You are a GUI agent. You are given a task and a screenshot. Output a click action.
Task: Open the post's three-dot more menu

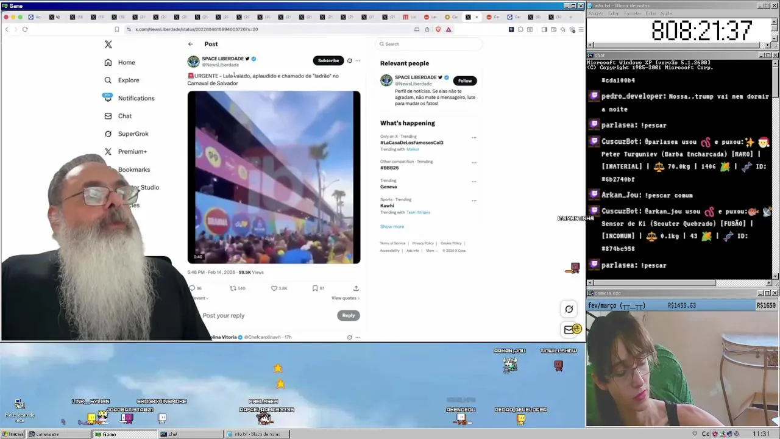[358, 60]
